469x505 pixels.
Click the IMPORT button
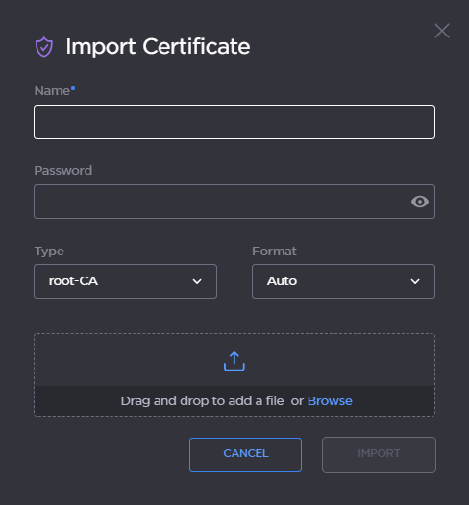pyautogui.click(x=379, y=455)
